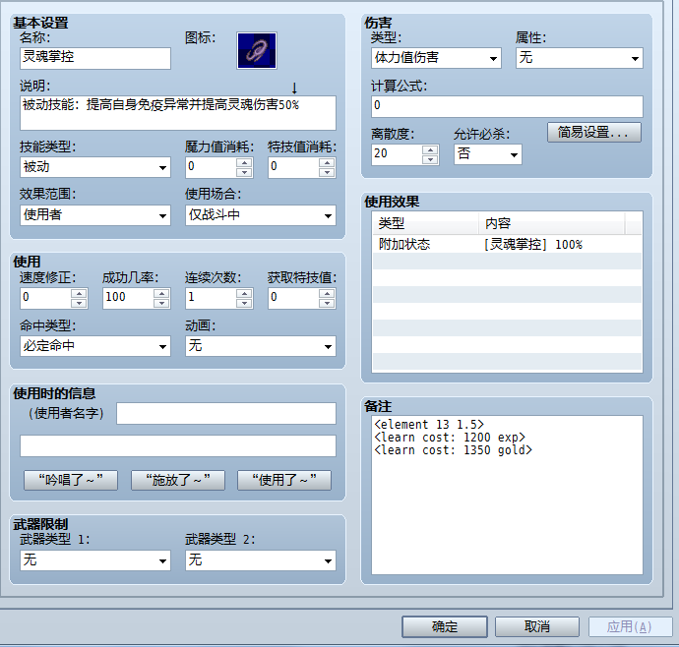Click the [灵魂掌控] 100% effect content cell

click(533, 245)
